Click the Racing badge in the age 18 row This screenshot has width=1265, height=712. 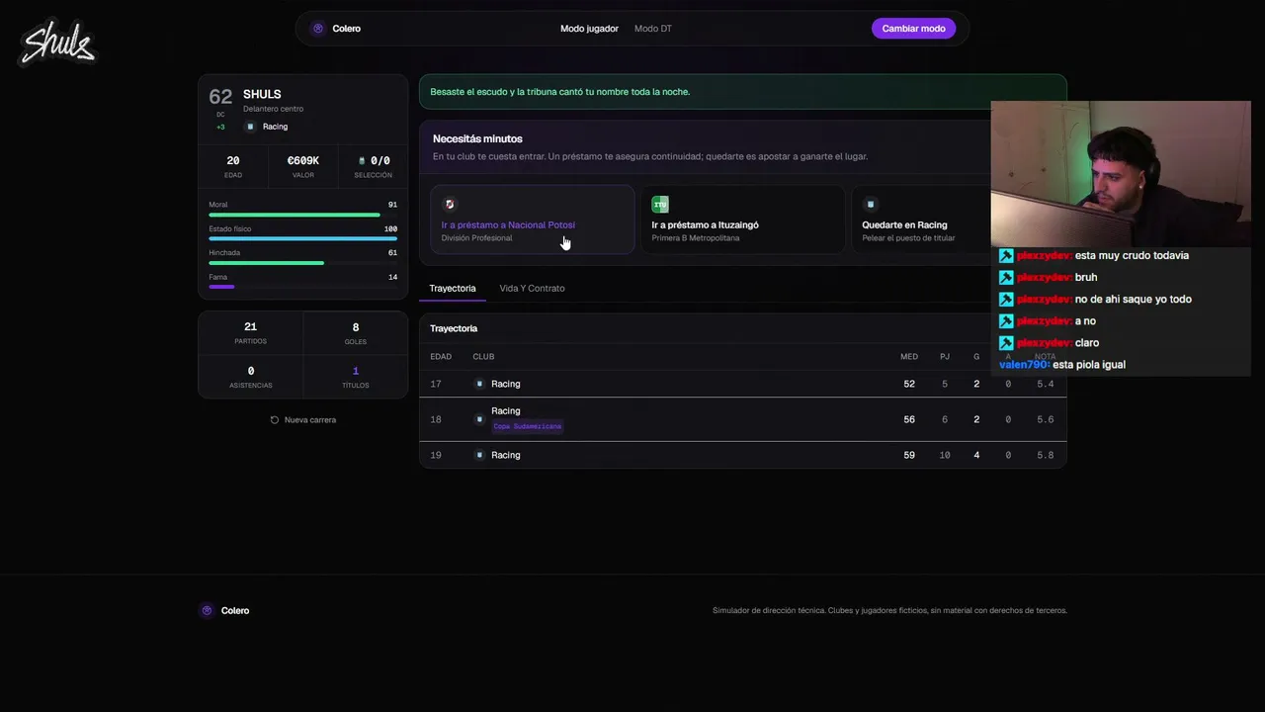(479, 419)
